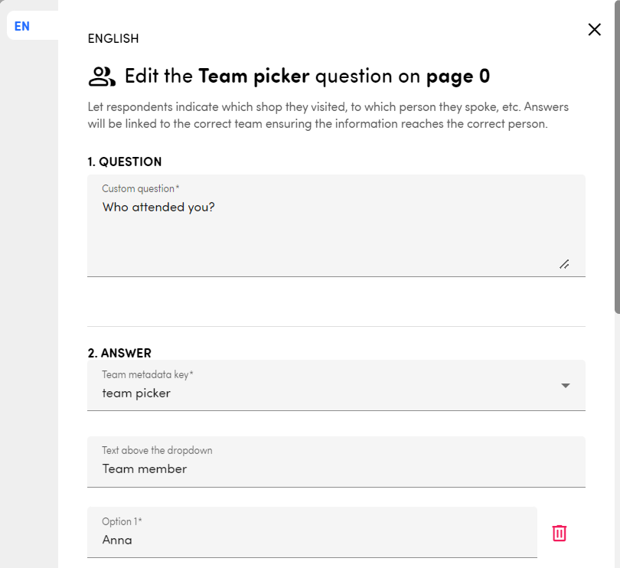Click the 'ENGLISH' language label
The image size is (620, 568).
(113, 39)
